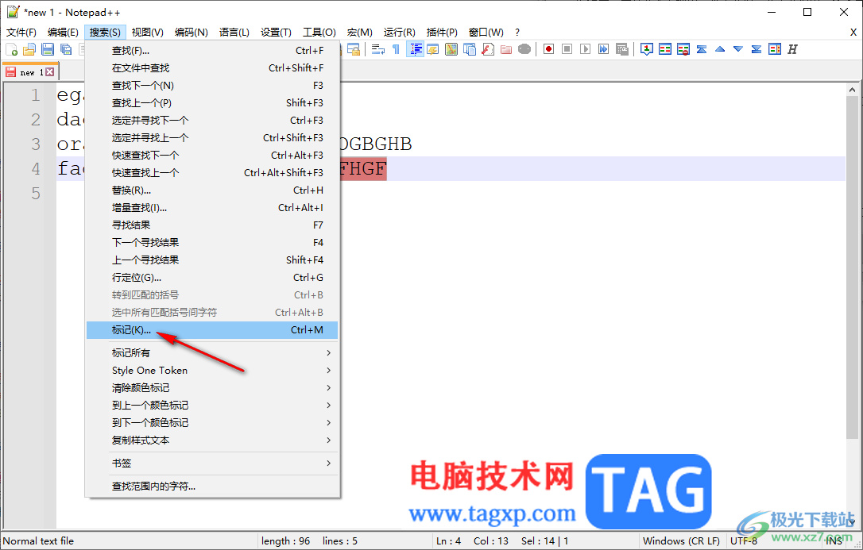This screenshot has width=863, height=550.
Task: Open the 视图(V) menu
Action: (148, 33)
